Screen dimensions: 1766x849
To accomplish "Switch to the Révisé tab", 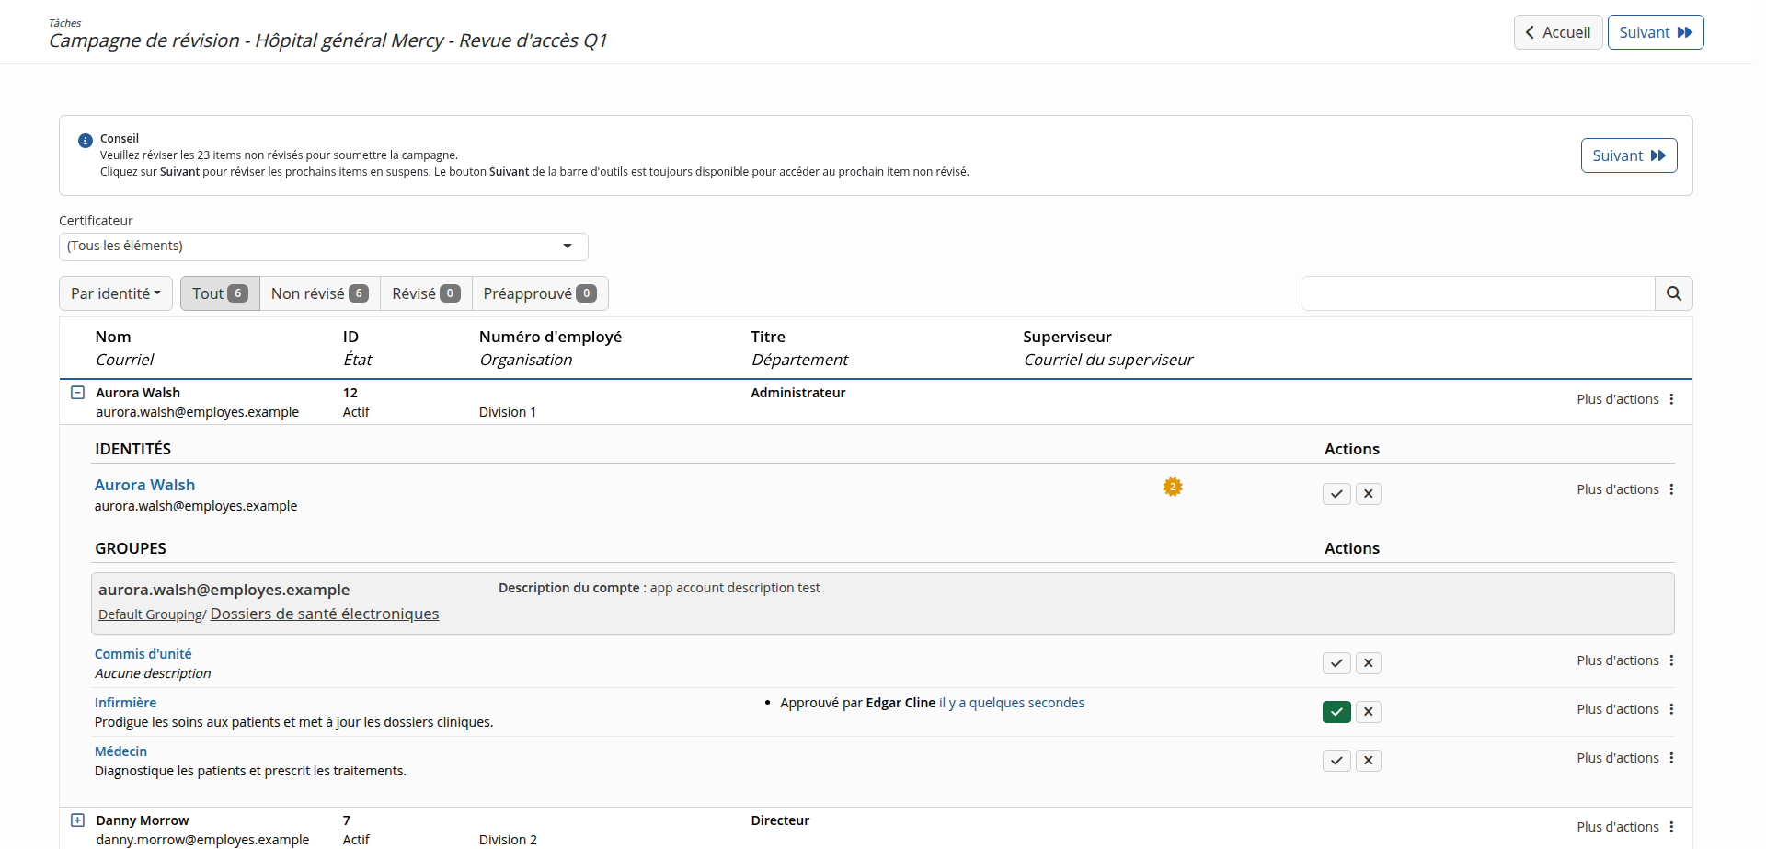I will 426,293.
